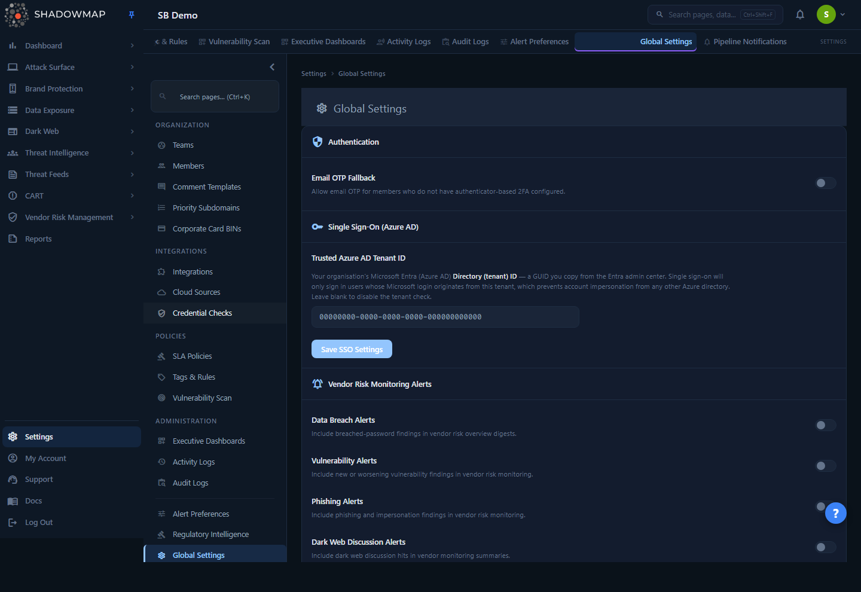Open Alert Preferences in the Administration list

(x=215, y=514)
